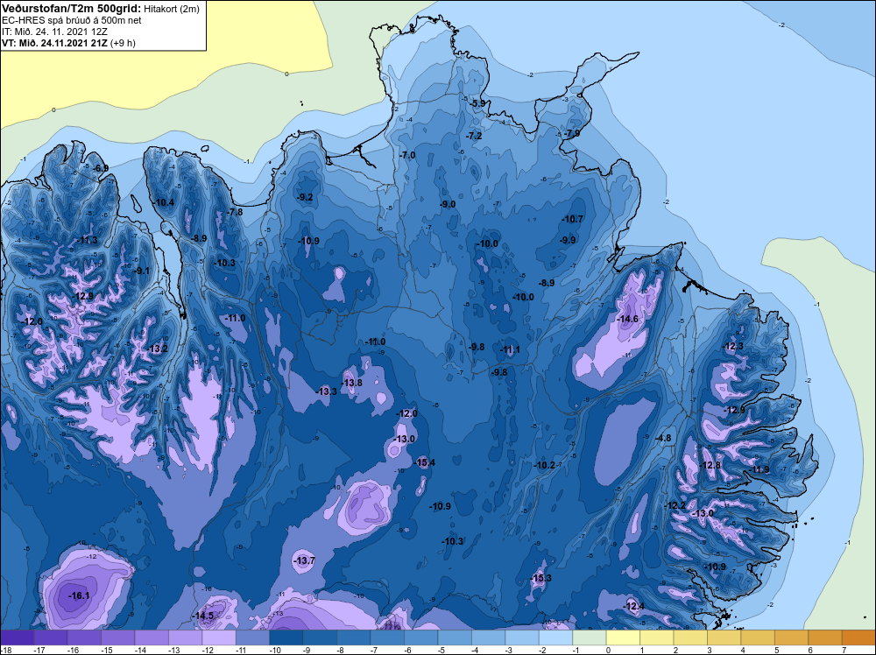
Task: Click the legend value -7
Action: [376, 650]
